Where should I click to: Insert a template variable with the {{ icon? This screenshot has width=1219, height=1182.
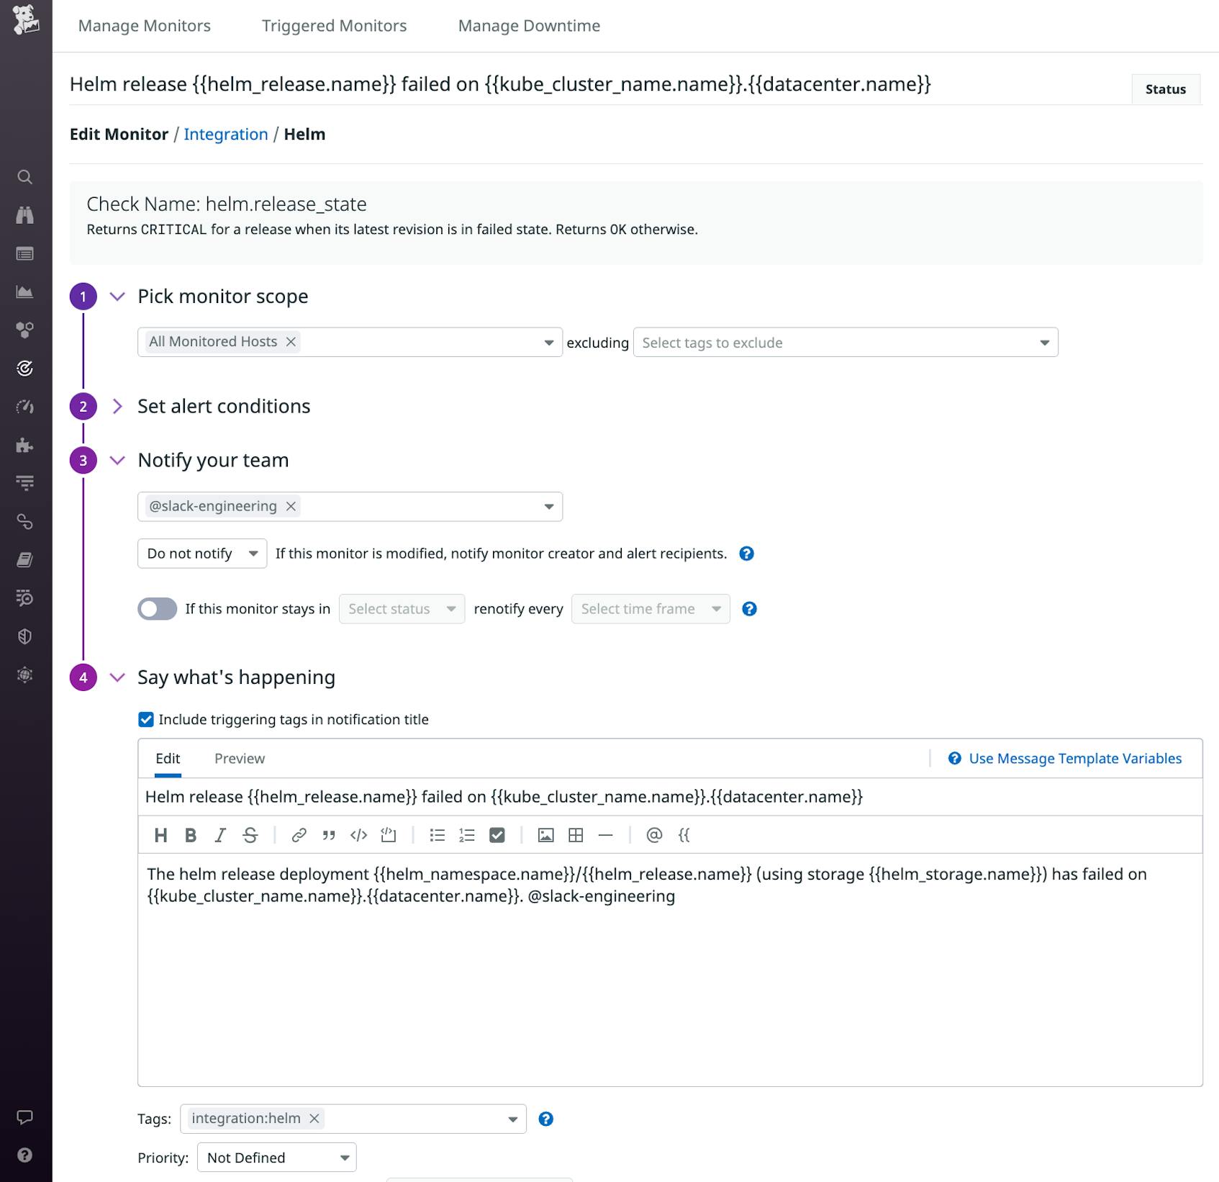[685, 835]
